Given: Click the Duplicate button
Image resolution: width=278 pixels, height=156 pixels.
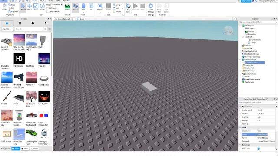Looking at the screenshot, I should [x=13, y=12].
